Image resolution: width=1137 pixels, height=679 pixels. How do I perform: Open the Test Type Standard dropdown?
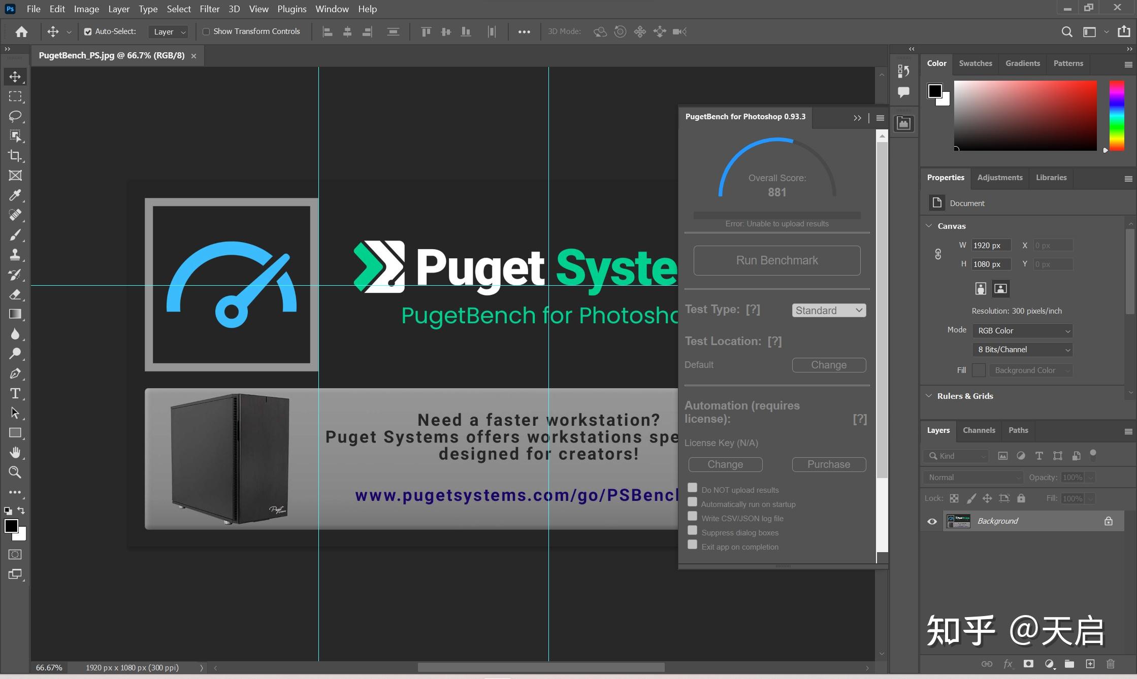(x=829, y=310)
